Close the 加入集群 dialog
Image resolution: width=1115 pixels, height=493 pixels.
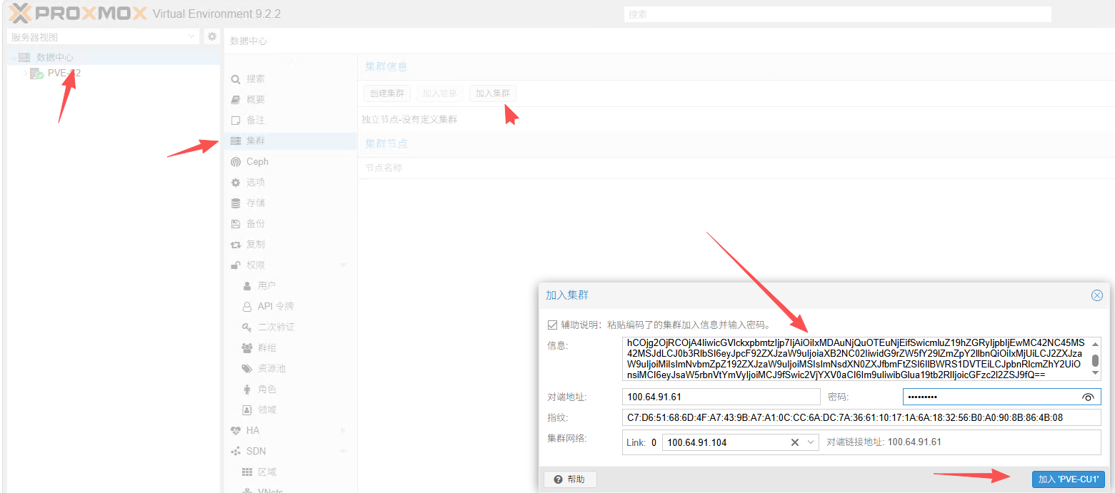pyautogui.click(x=1097, y=295)
